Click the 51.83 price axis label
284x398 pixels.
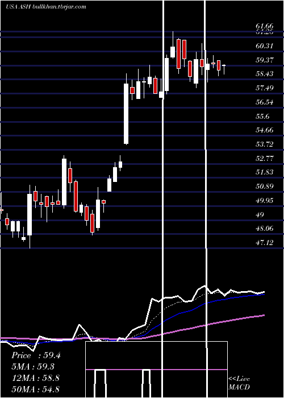tap(265, 172)
